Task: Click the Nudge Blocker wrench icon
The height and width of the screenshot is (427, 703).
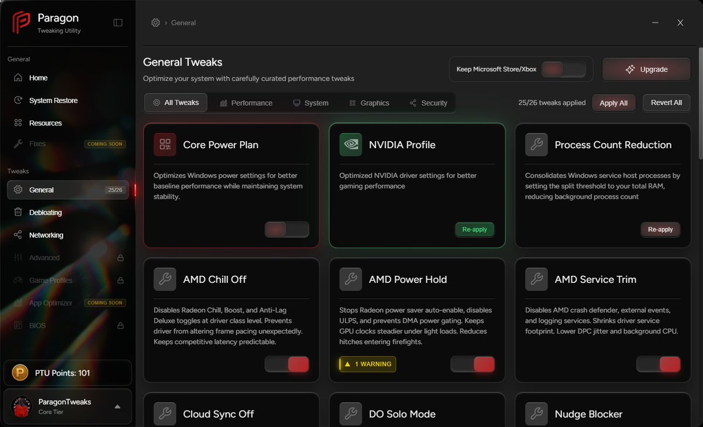Action: (x=537, y=414)
